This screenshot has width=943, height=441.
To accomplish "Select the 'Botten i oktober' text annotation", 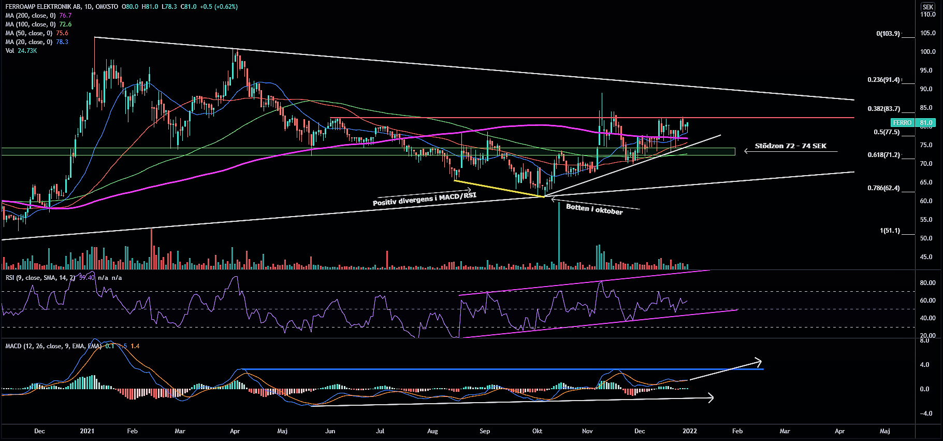I will click(594, 209).
